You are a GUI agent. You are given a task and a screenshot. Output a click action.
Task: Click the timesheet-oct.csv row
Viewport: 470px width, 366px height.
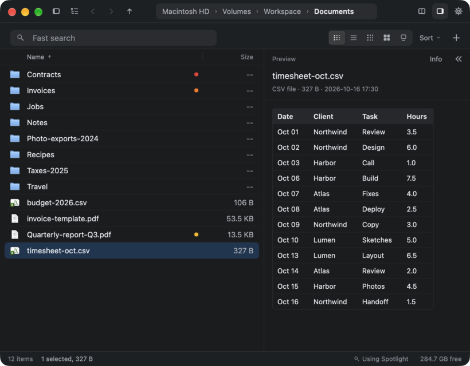tap(132, 250)
